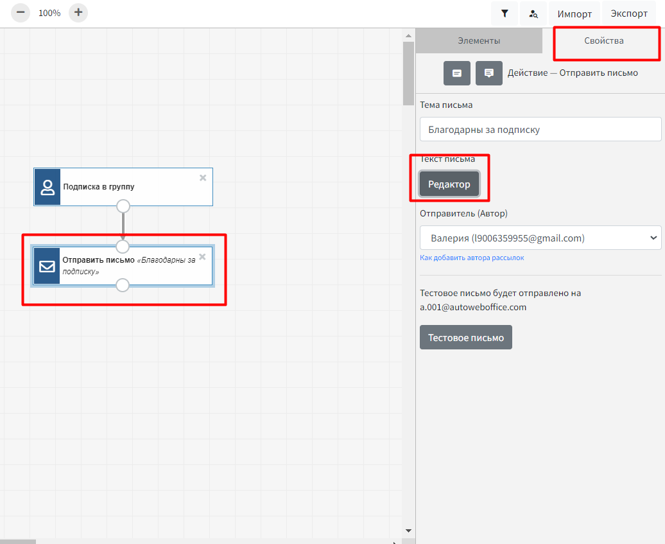
Task: Click the user icon on Подписка в группу
Action: 47,187
